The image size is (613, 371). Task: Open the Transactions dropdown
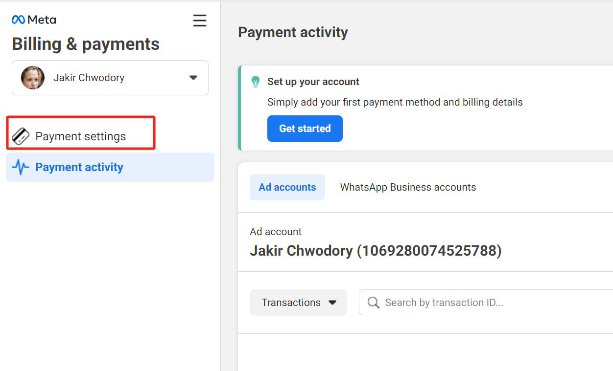(298, 303)
